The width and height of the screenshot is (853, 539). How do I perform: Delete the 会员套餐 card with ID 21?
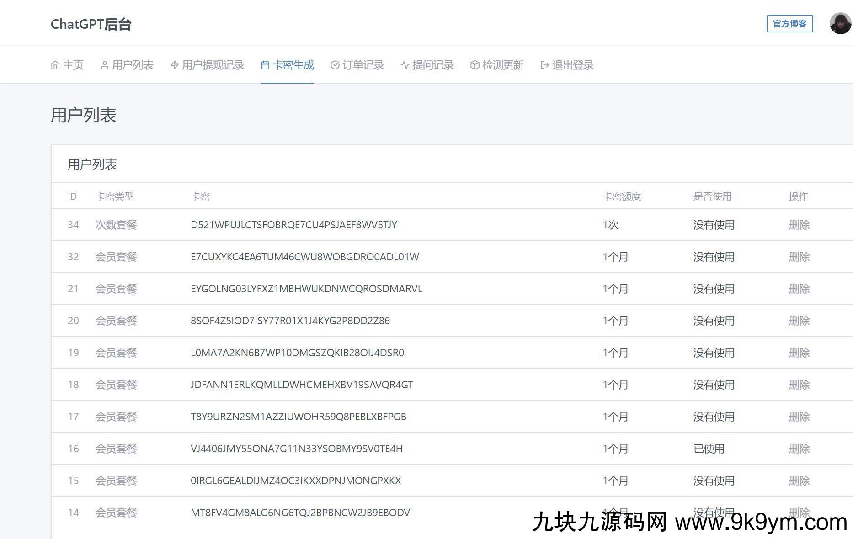pyautogui.click(x=799, y=289)
